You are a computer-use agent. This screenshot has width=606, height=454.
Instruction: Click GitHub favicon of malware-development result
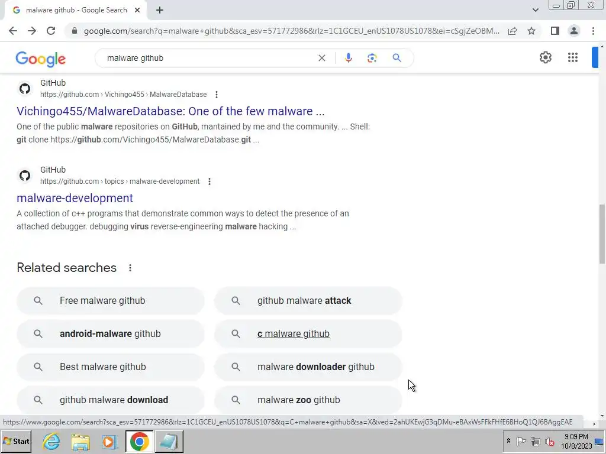point(25,175)
